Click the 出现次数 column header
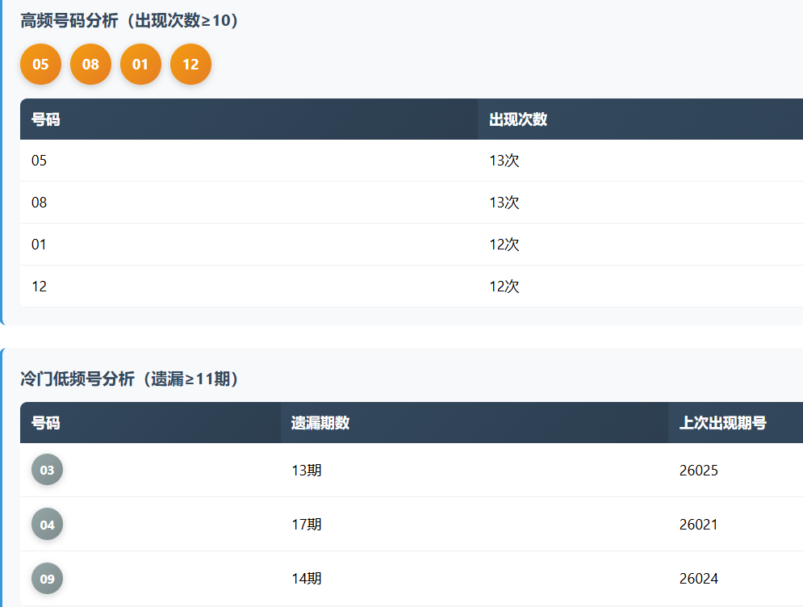Screen dimensions: 803x607 coord(518,119)
